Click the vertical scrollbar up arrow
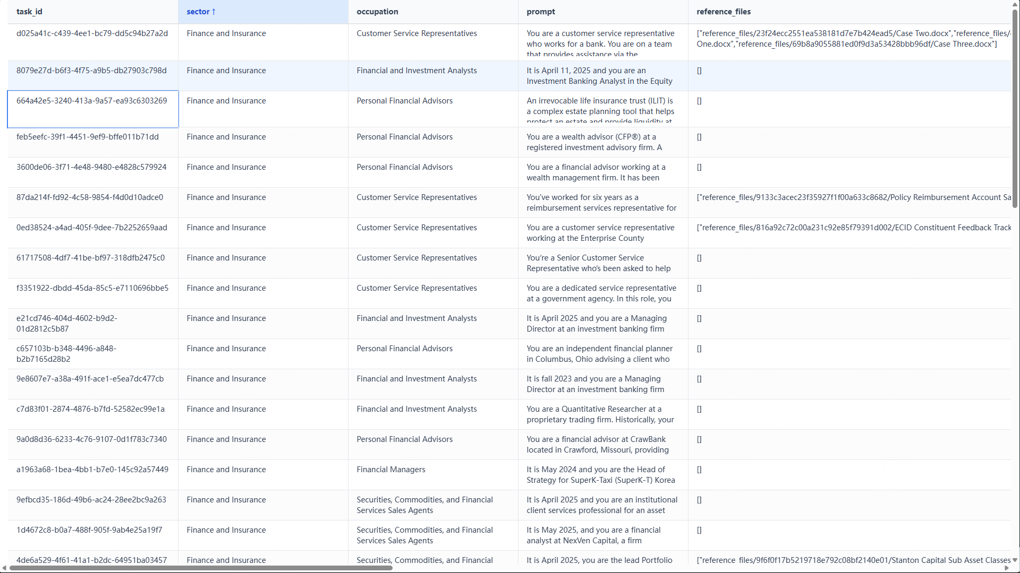 (x=1015, y=4)
